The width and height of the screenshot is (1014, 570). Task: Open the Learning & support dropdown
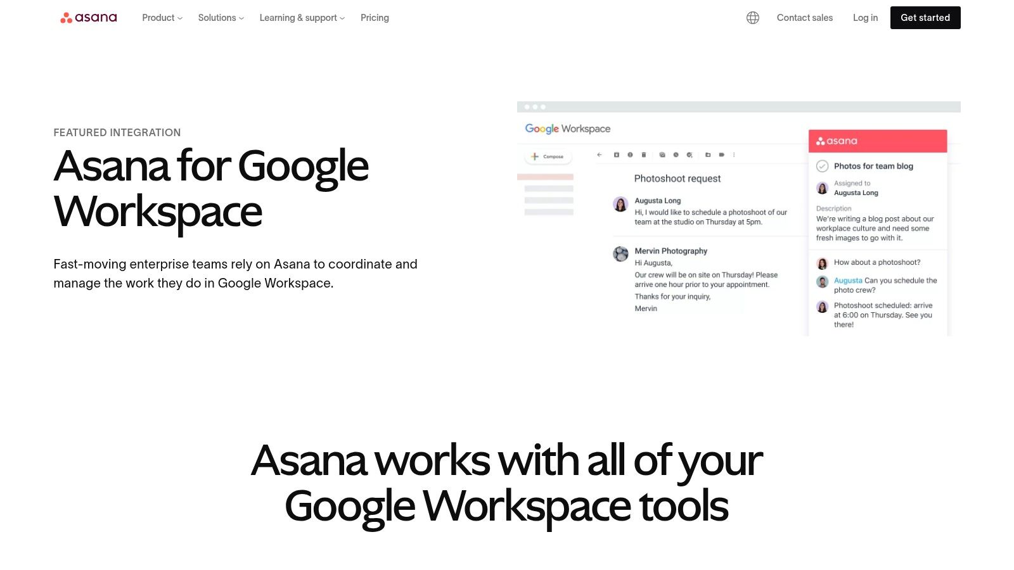301,18
